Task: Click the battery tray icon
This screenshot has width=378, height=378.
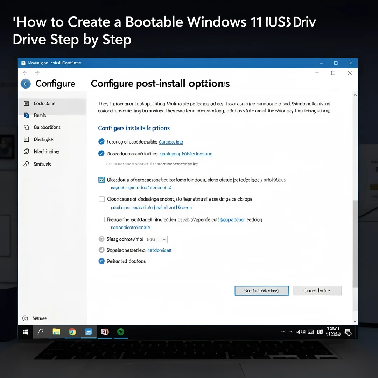Action: point(320,332)
